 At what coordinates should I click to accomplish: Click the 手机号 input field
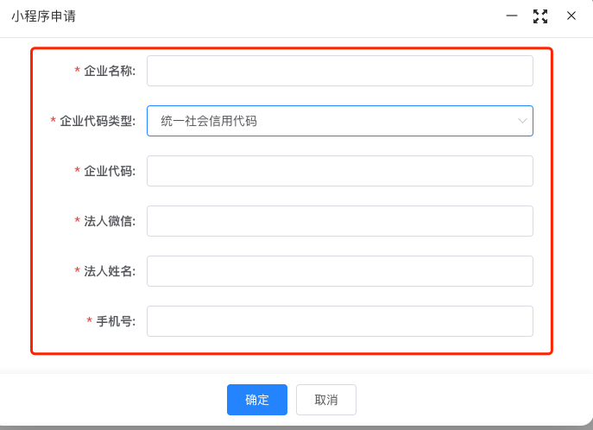click(340, 321)
